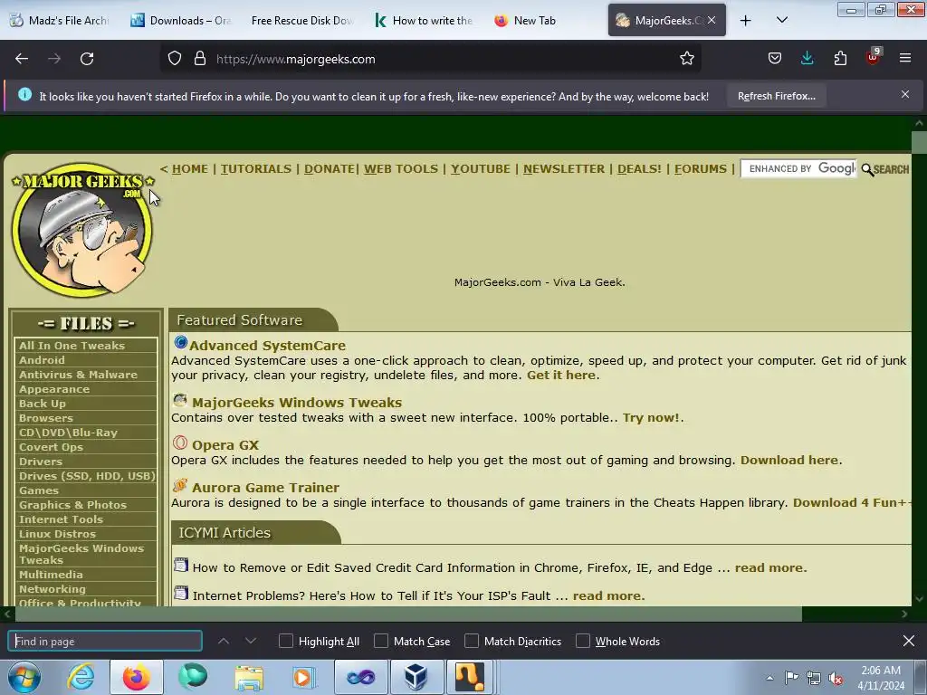927x695 pixels.
Task: Click the Aurora Game Trainer icon
Action: pyautogui.click(x=180, y=485)
